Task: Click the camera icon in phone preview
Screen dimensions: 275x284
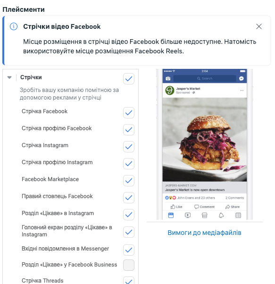Action: click(x=168, y=78)
